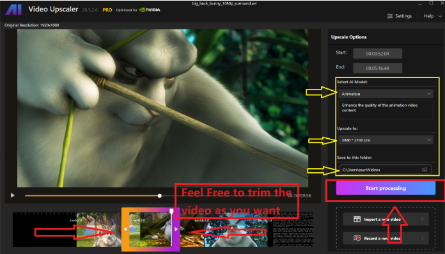Viewport: 445px width, 254px height.
Task: Click the import video film icon
Action: point(357,219)
